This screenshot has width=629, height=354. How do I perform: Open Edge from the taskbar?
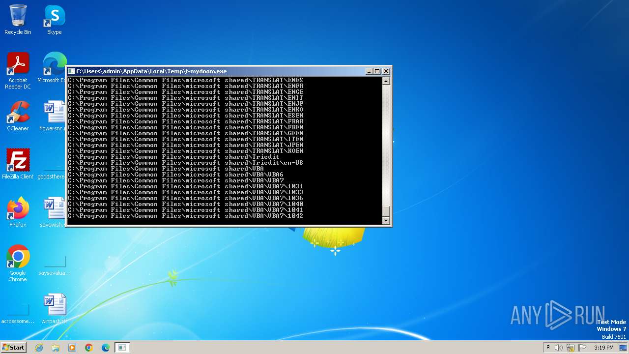click(106, 348)
